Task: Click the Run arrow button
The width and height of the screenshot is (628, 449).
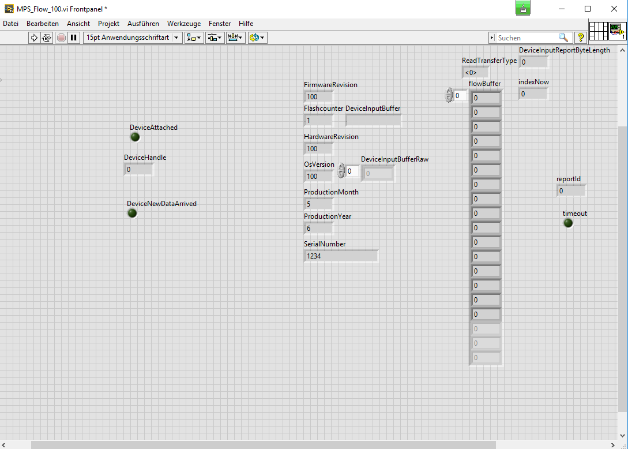Action: [34, 38]
